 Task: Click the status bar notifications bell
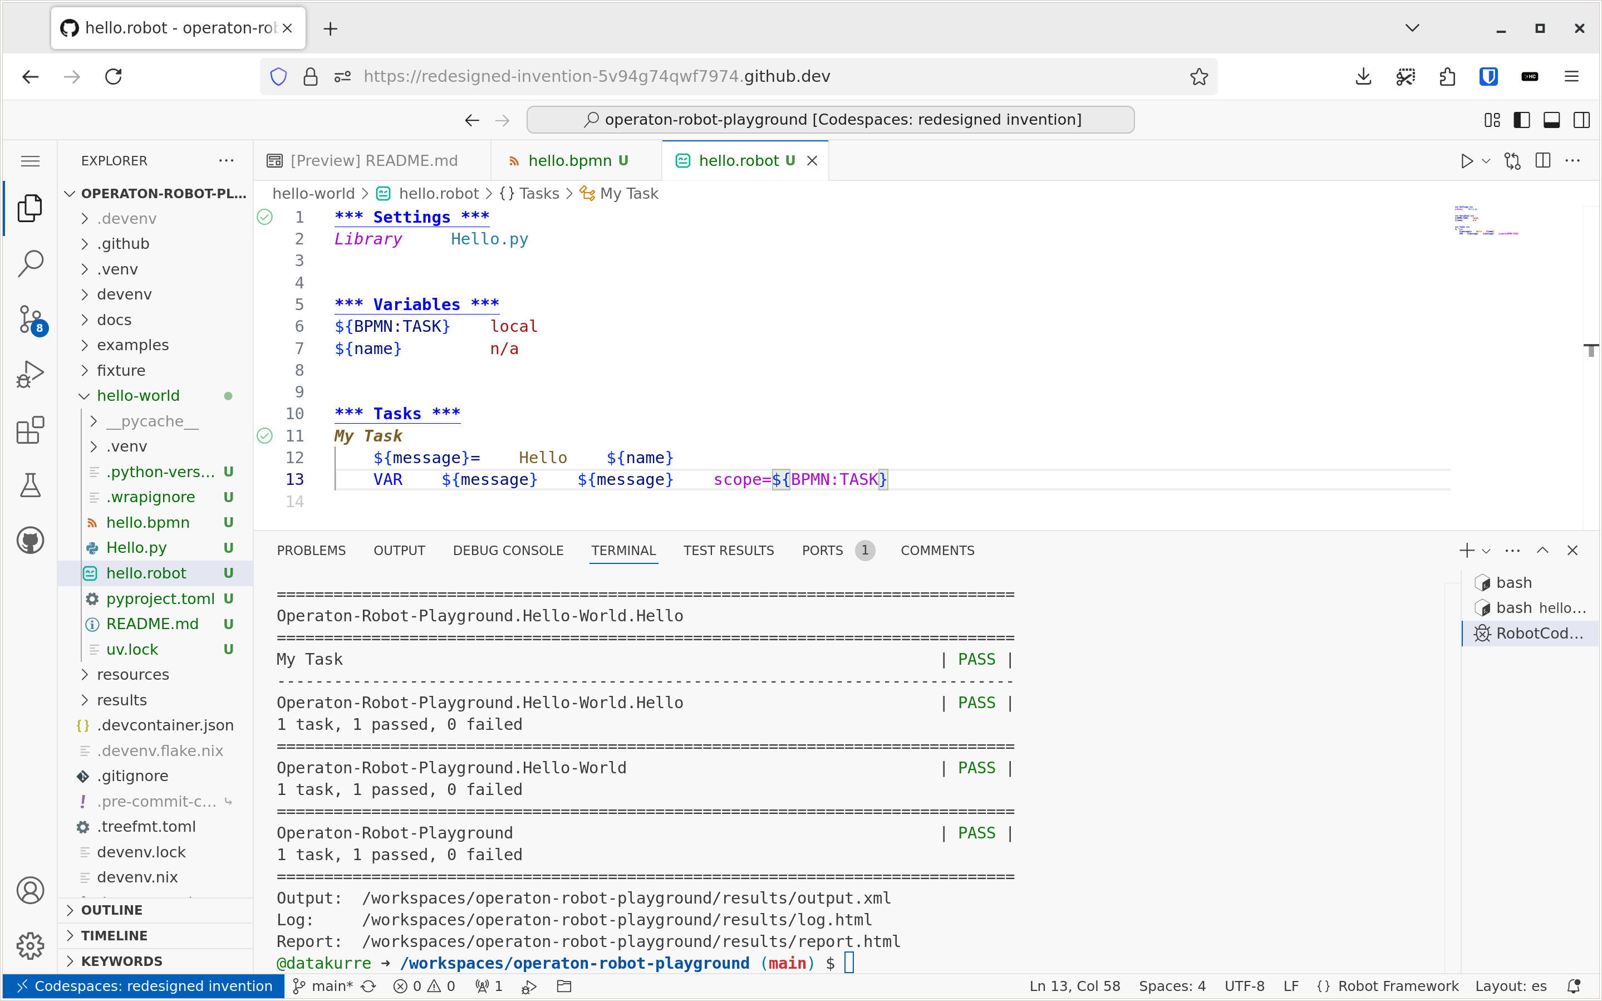click(1574, 986)
